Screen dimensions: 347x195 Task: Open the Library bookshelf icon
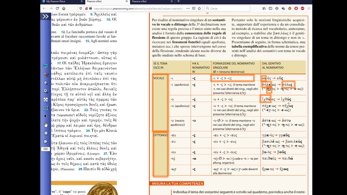point(264,8)
